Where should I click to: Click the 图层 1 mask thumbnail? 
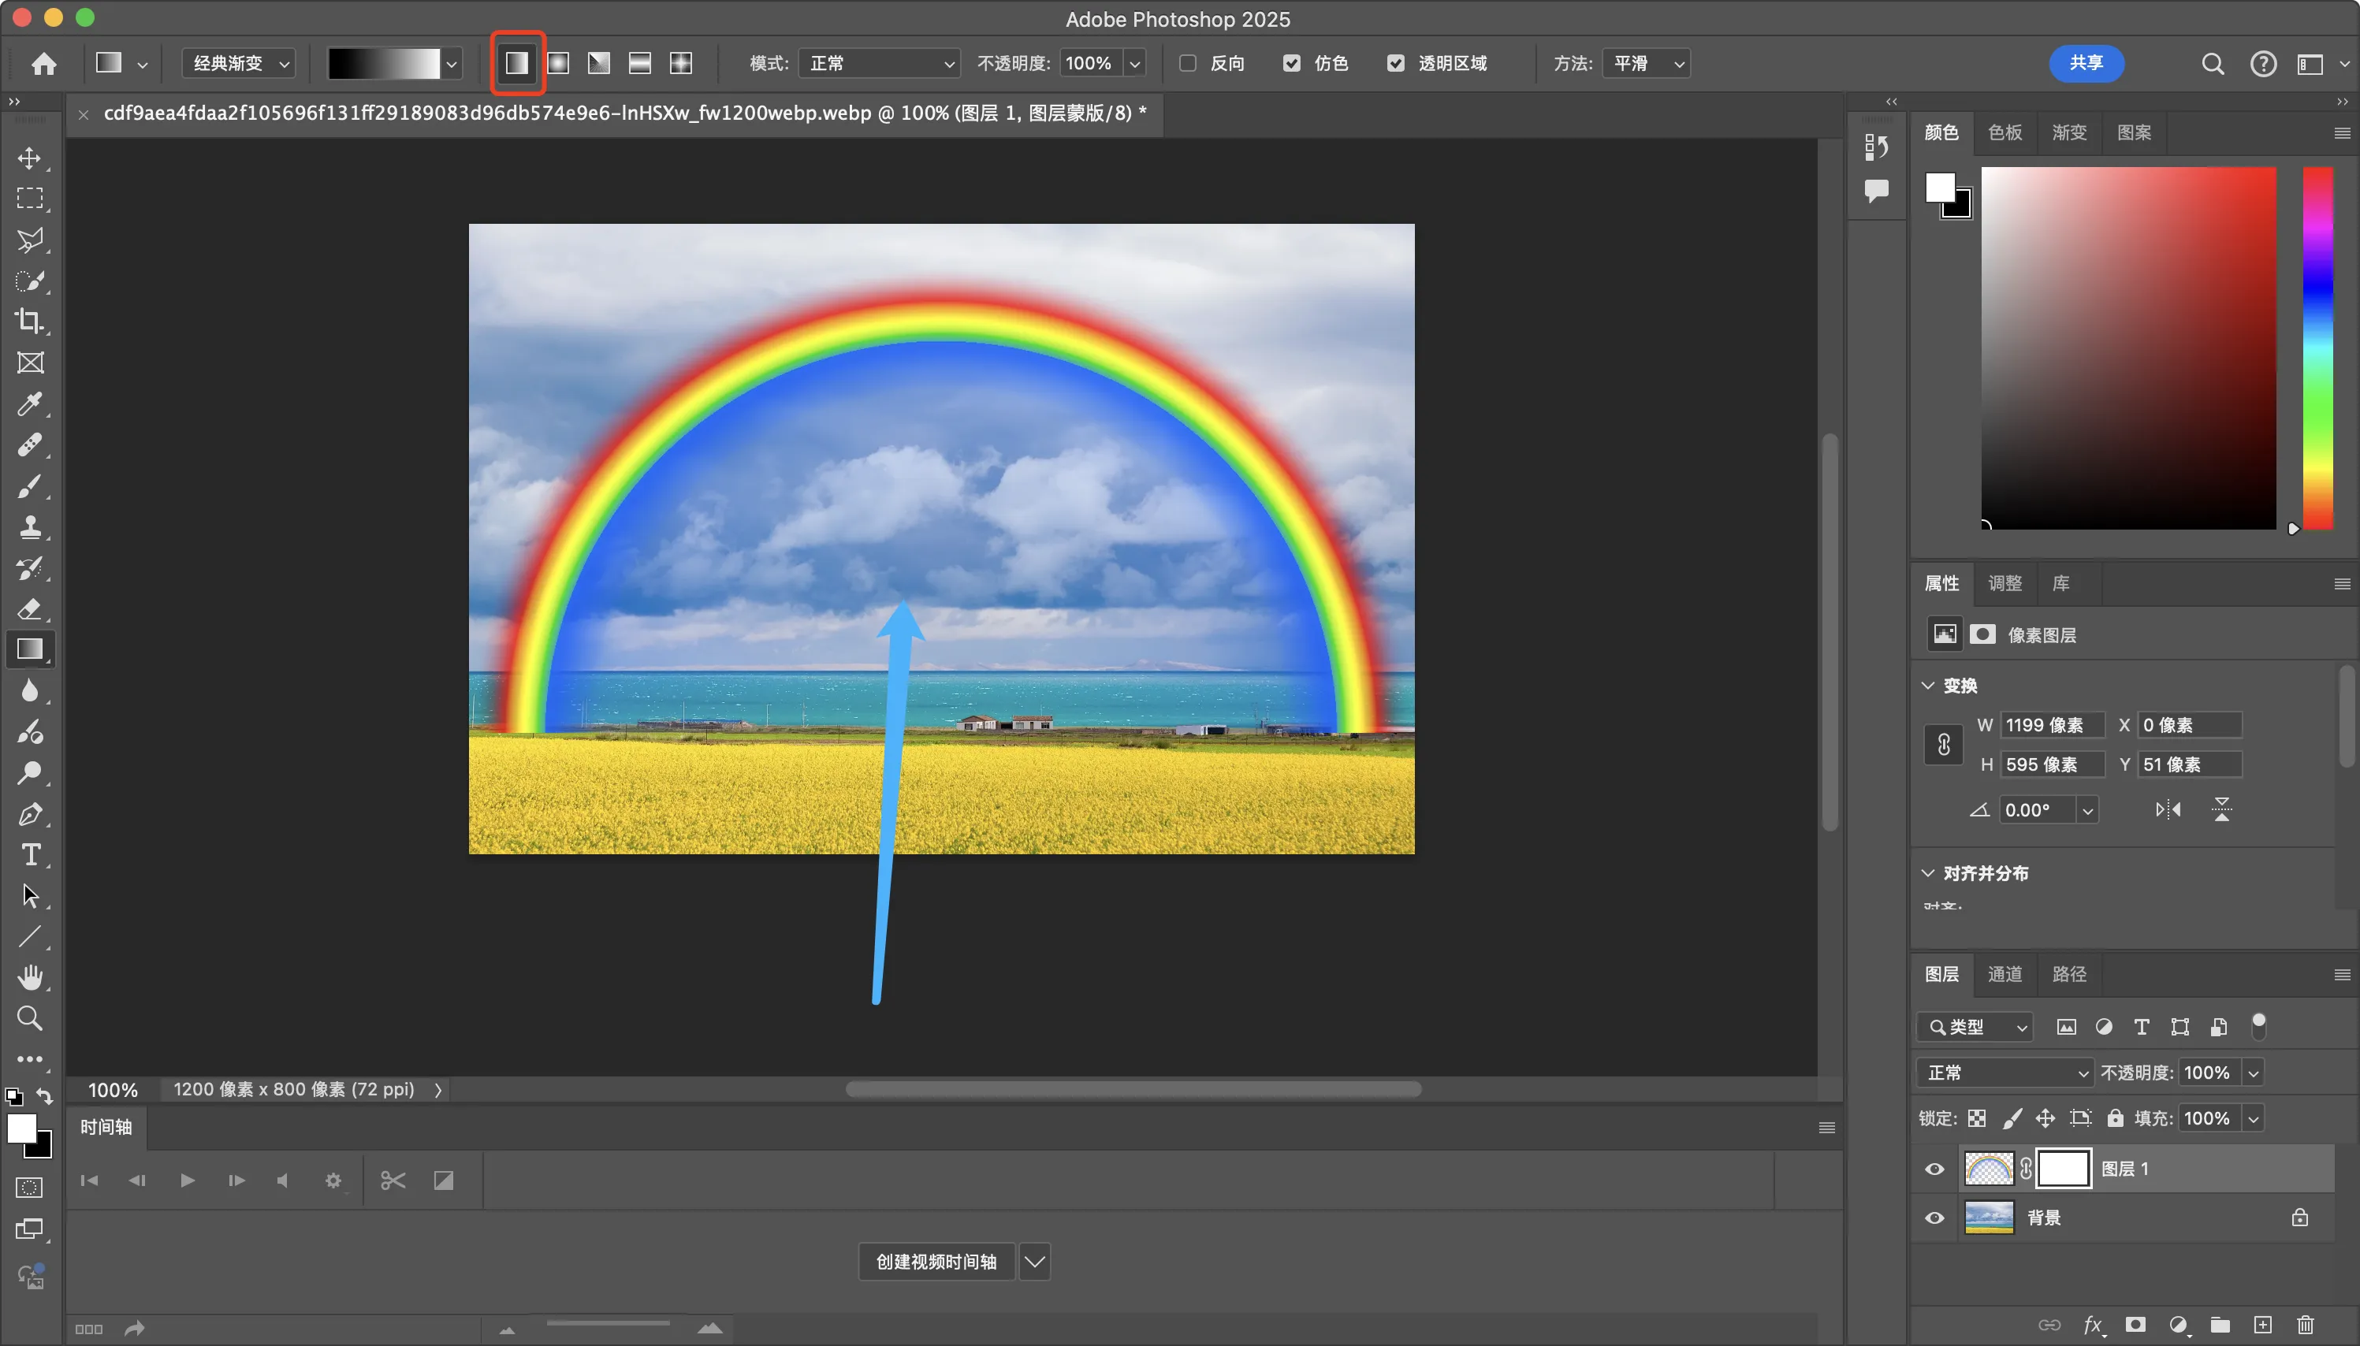tap(2064, 1169)
